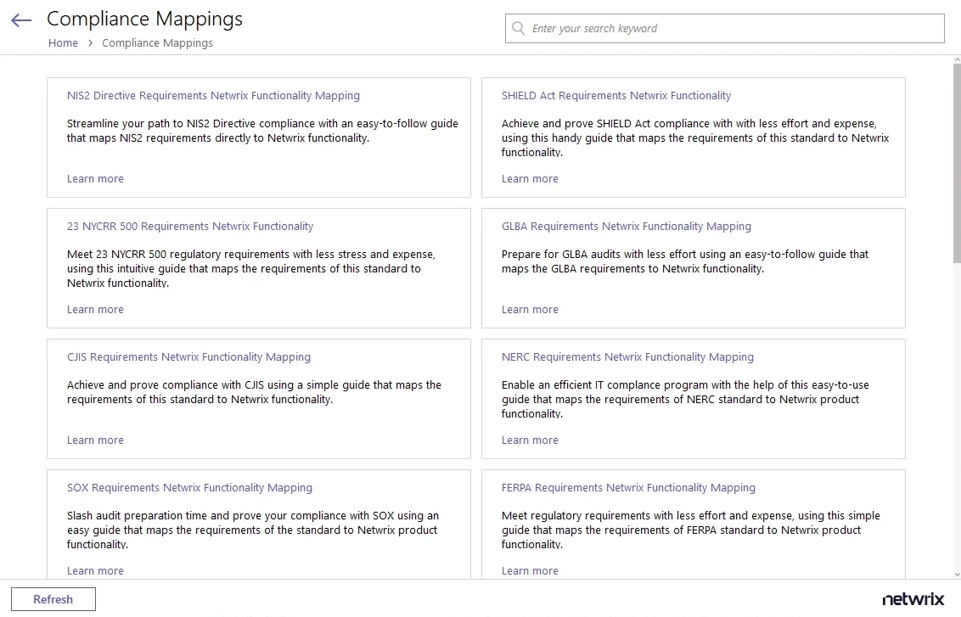Click the magnifier icon in search bar

[518, 28]
